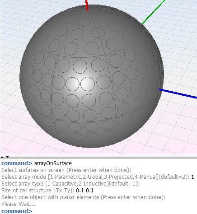
Task: Click the 'arrayOnSurface' command text
Action: (x=53, y=163)
